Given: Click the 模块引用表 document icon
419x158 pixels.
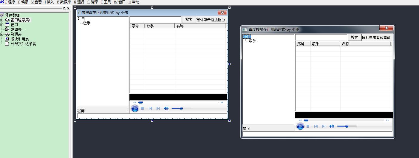Looking at the screenshot, I should pos(7,39).
